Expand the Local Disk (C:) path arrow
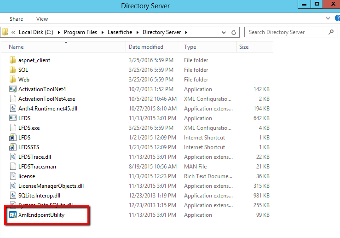Screen dimensions: 340x238 58,32
